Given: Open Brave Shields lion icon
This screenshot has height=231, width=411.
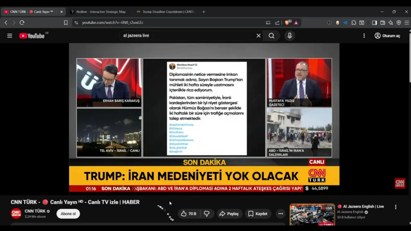Looking at the screenshot, I should coord(287,22).
